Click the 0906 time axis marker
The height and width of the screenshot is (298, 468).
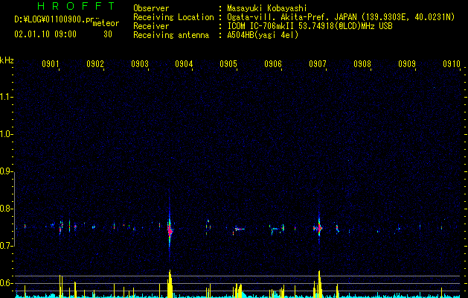(273, 64)
